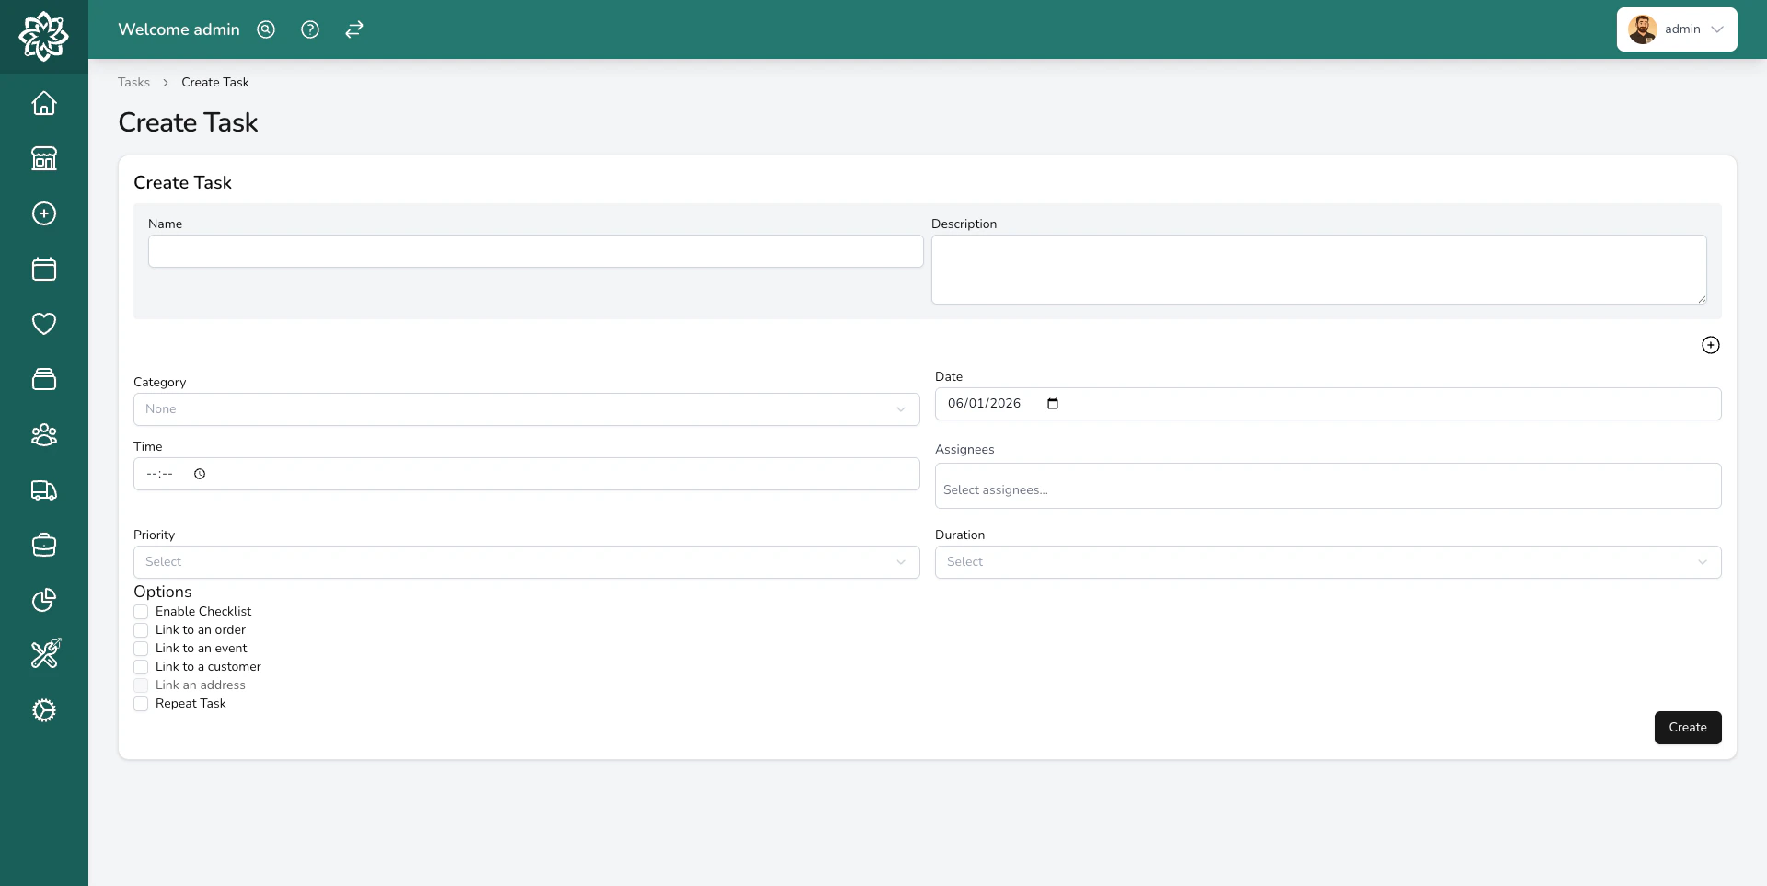Enable the Checklist option
This screenshot has width=1767, height=886.
(x=141, y=612)
